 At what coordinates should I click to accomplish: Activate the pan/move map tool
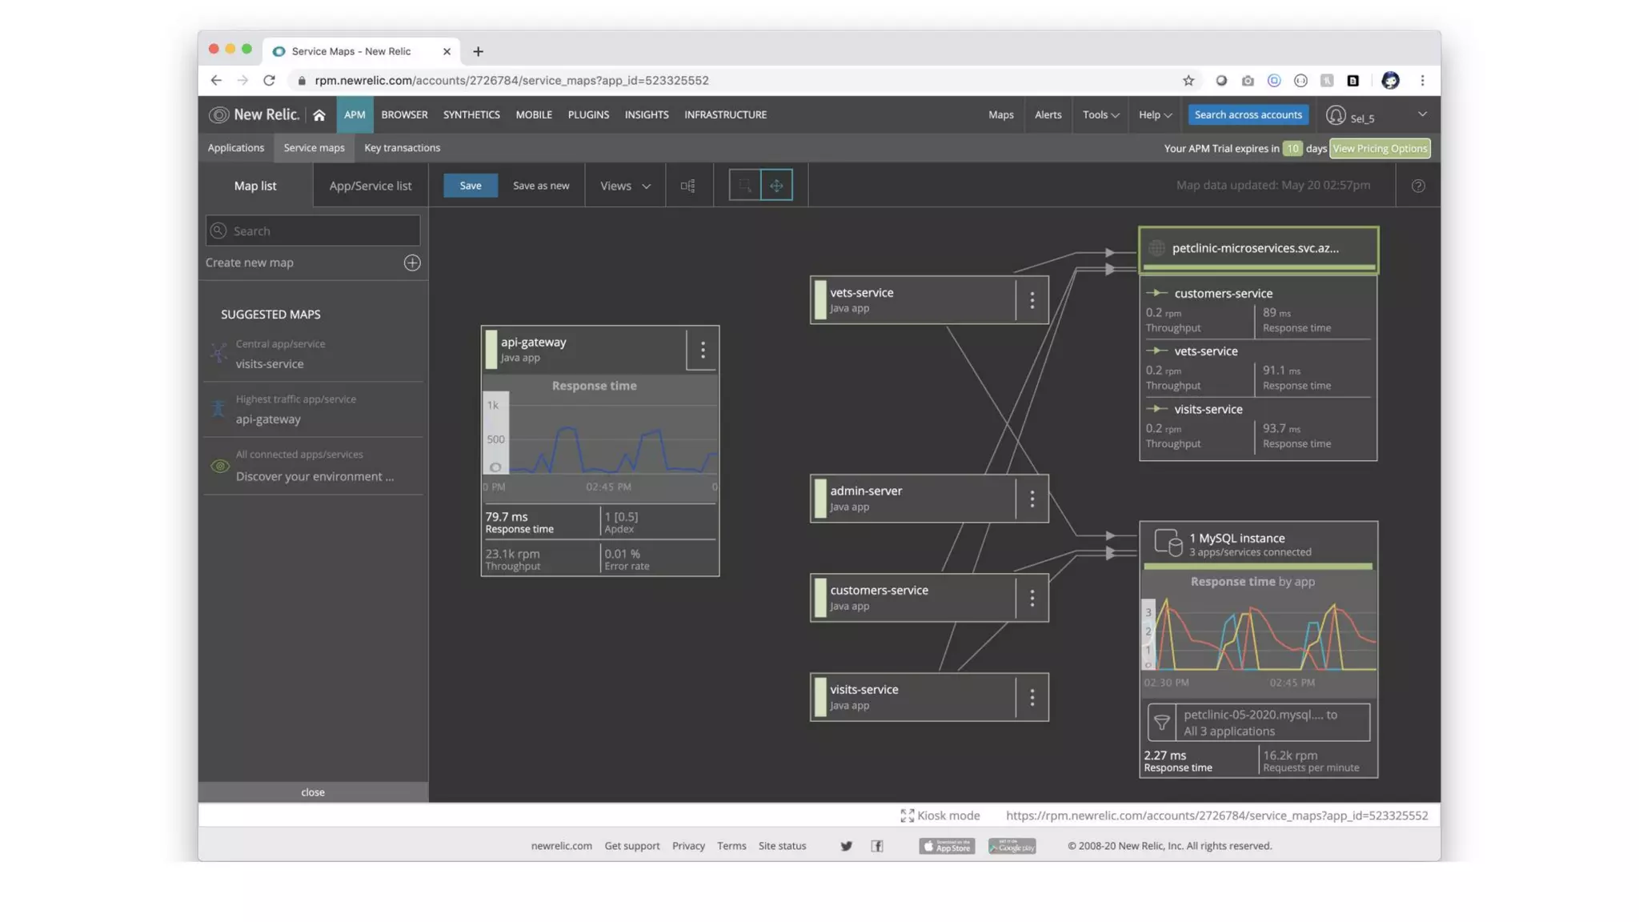point(776,186)
